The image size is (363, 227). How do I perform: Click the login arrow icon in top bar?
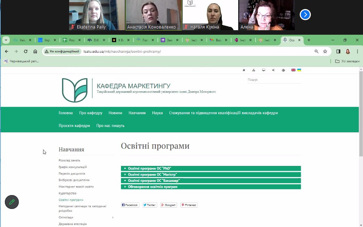coord(273,70)
